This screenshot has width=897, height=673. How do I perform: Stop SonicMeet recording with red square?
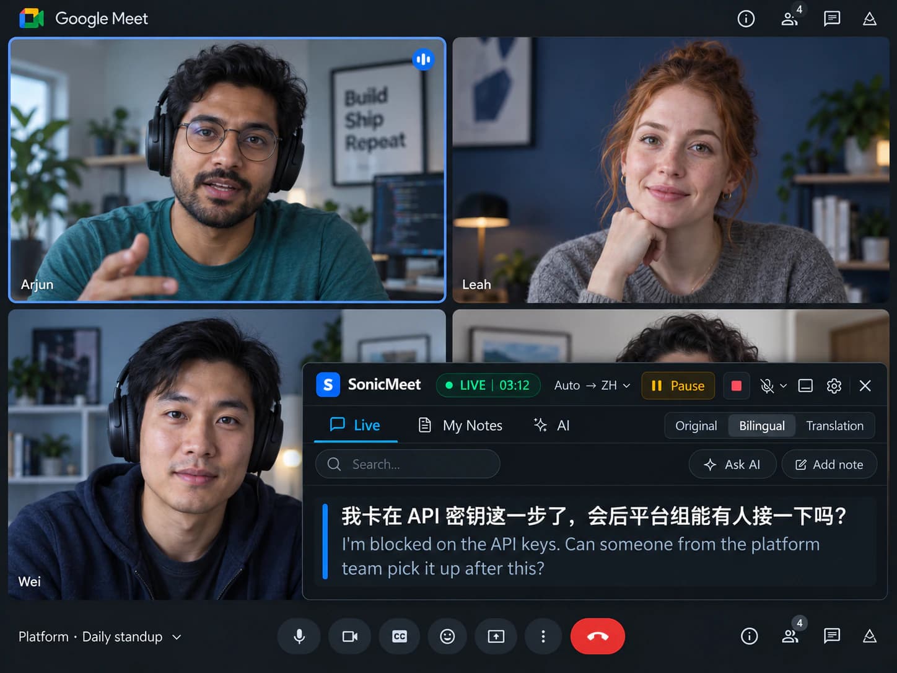click(x=737, y=385)
